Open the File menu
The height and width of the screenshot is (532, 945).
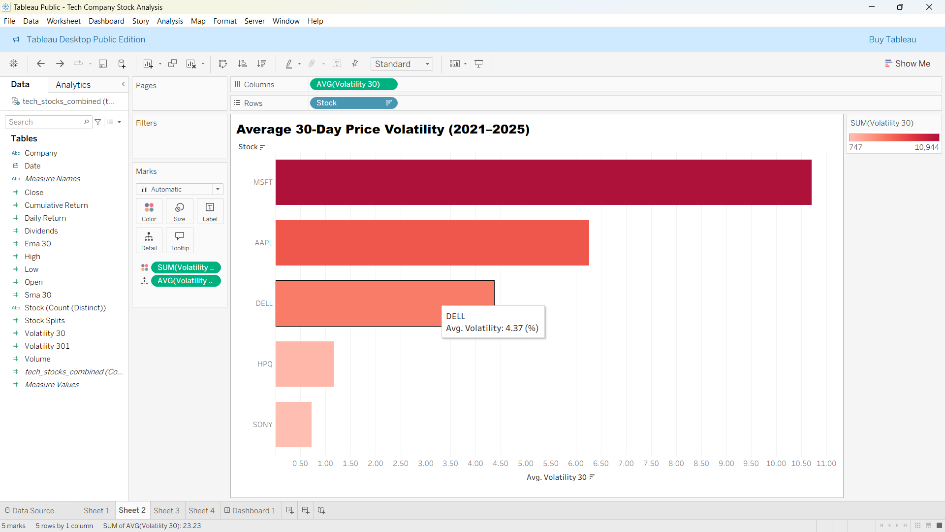pyautogui.click(x=9, y=21)
